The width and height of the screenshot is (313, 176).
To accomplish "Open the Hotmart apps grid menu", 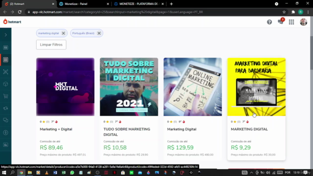I will tap(291, 22).
